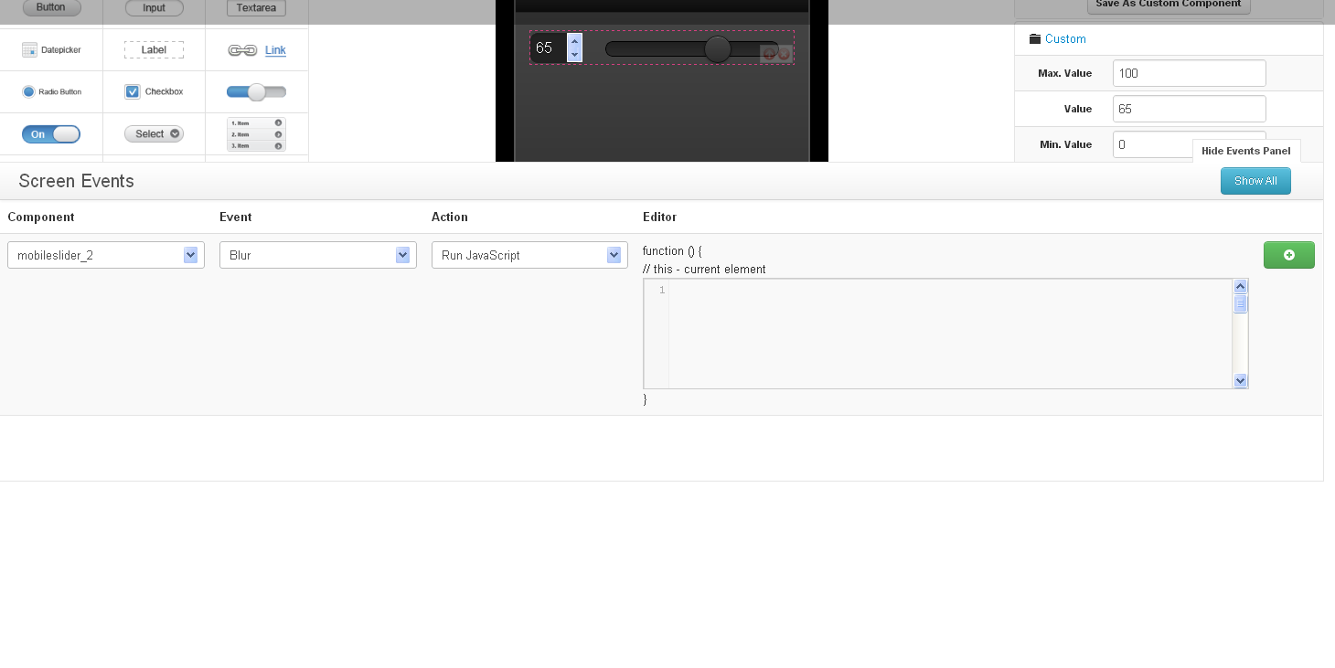Select the dashed Label component
Screen dimensions: 1335x668
click(x=154, y=50)
